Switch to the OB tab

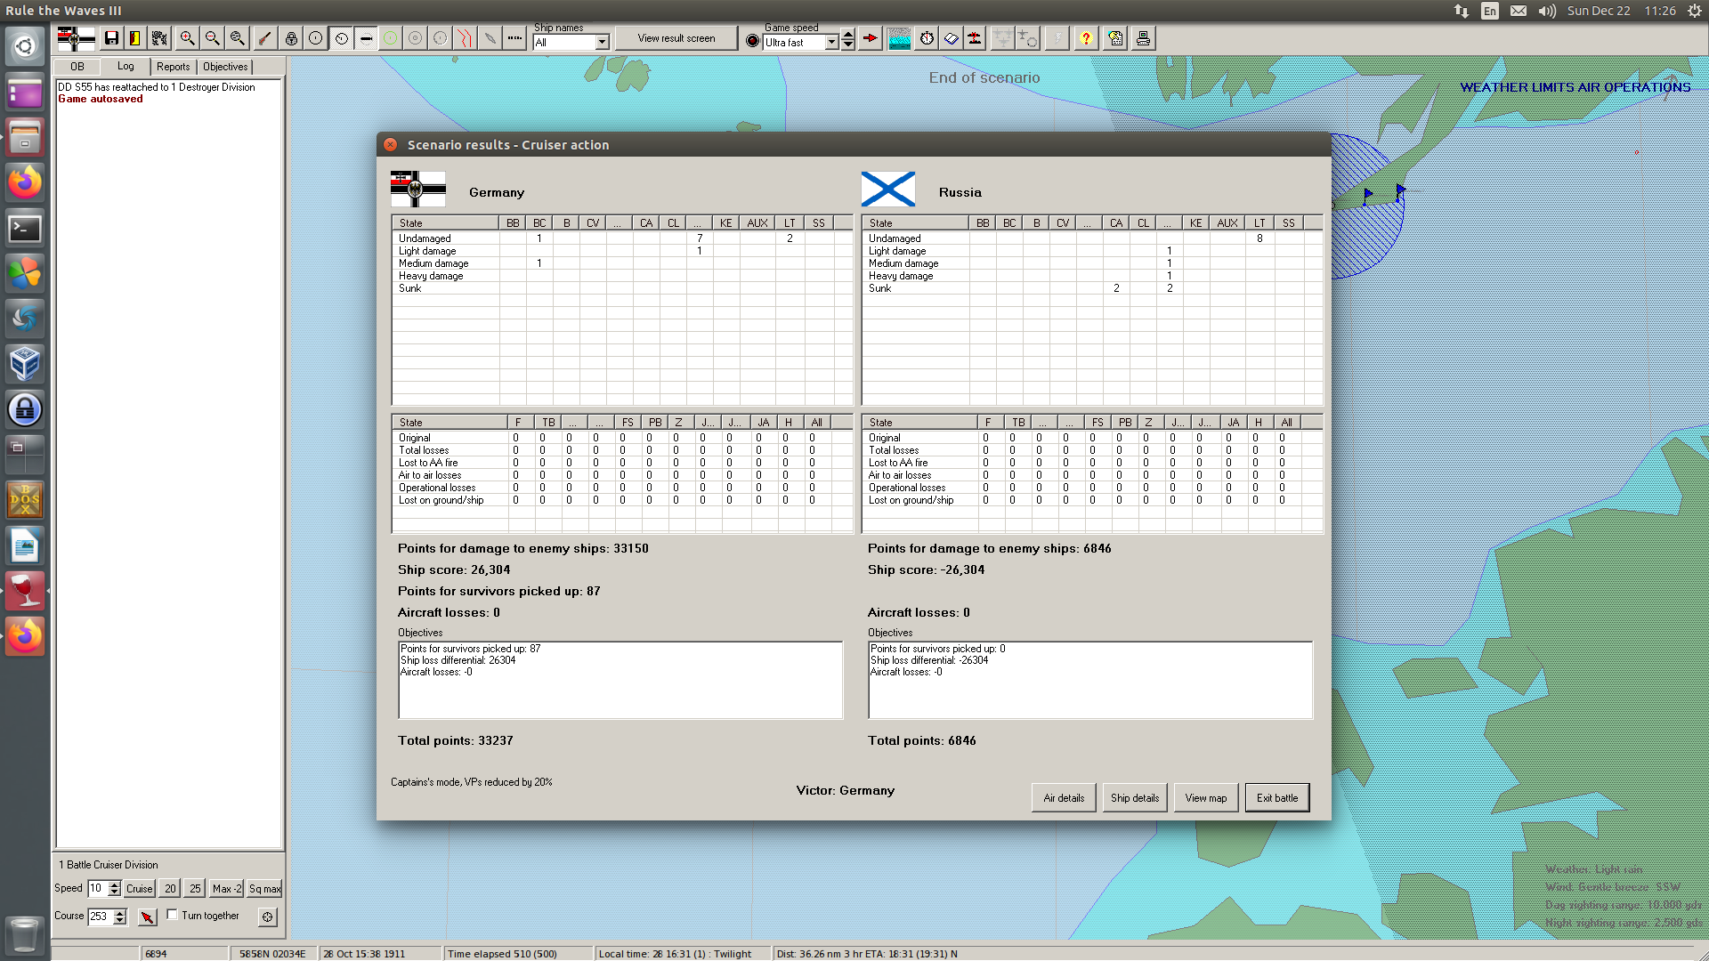(77, 67)
